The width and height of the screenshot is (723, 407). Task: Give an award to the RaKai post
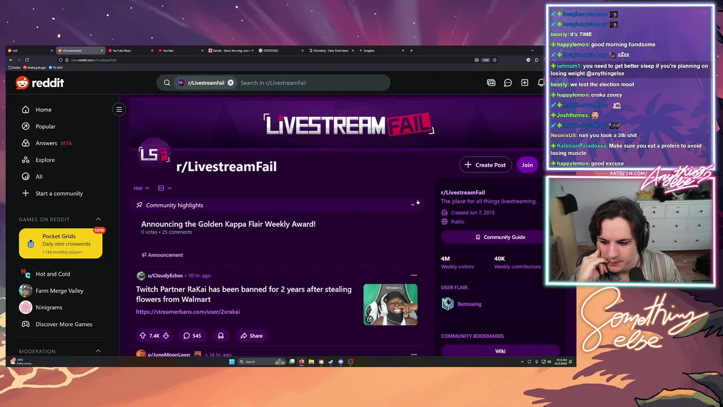(221, 336)
